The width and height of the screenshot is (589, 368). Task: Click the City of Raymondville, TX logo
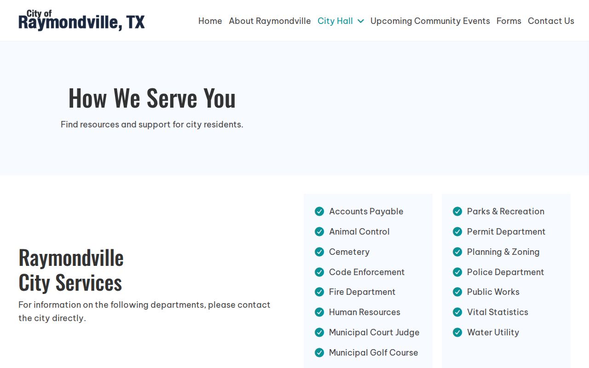pyautogui.click(x=81, y=20)
